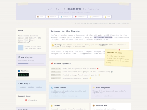Click the lock icon on Locked card
147x110 pixels.
52,105
